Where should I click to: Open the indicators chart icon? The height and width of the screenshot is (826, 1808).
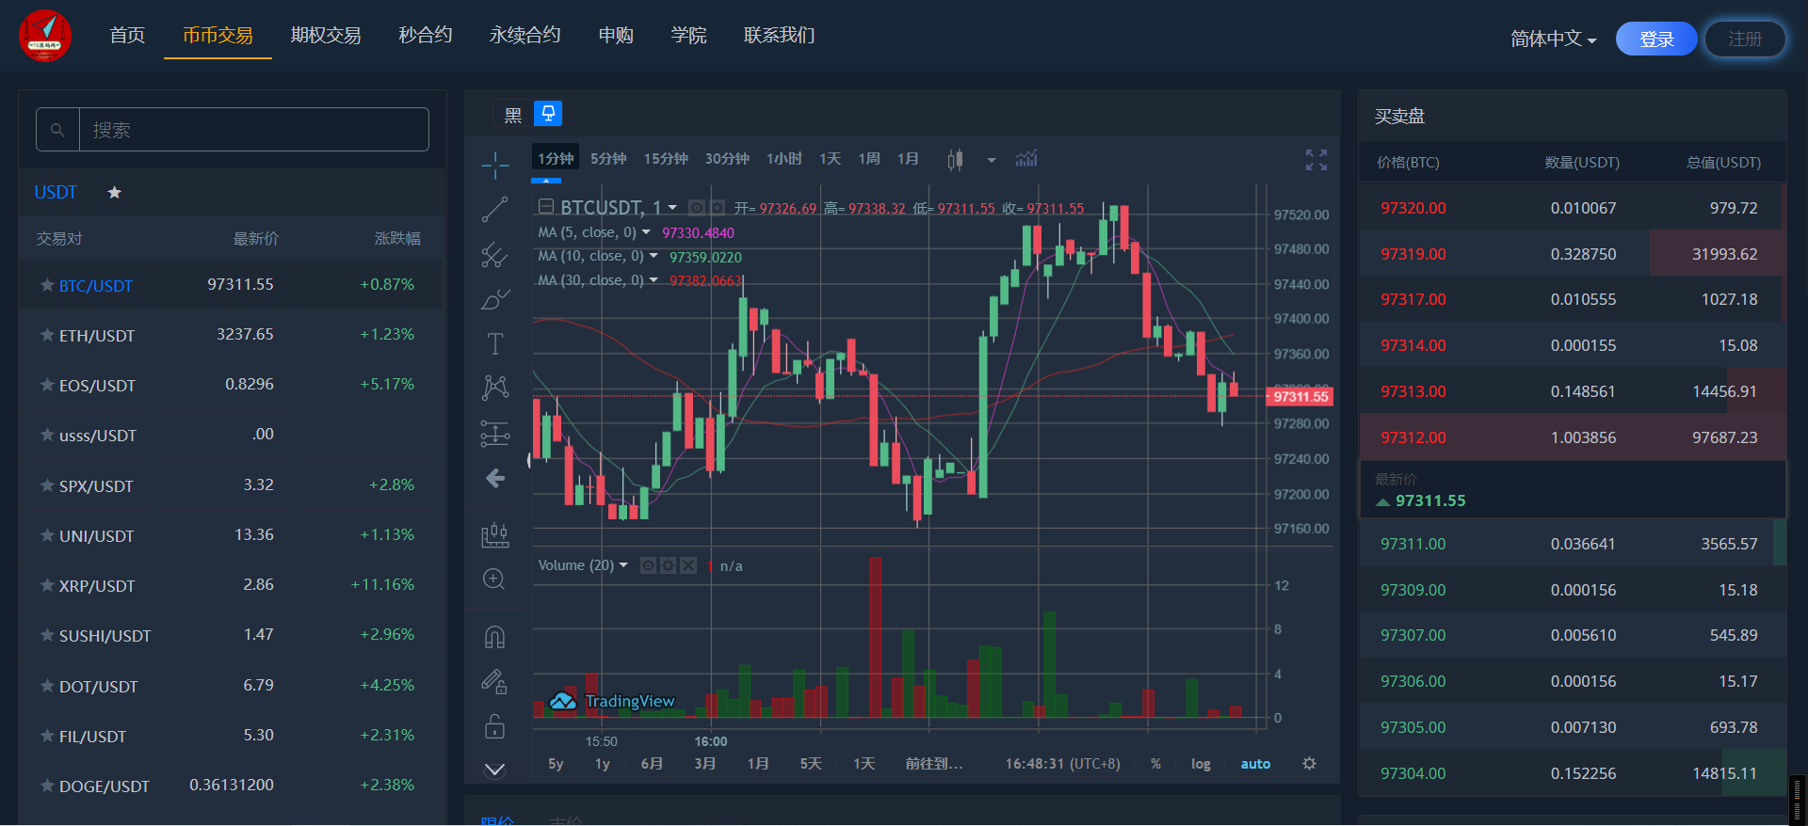pyautogui.click(x=1026, y=158)
